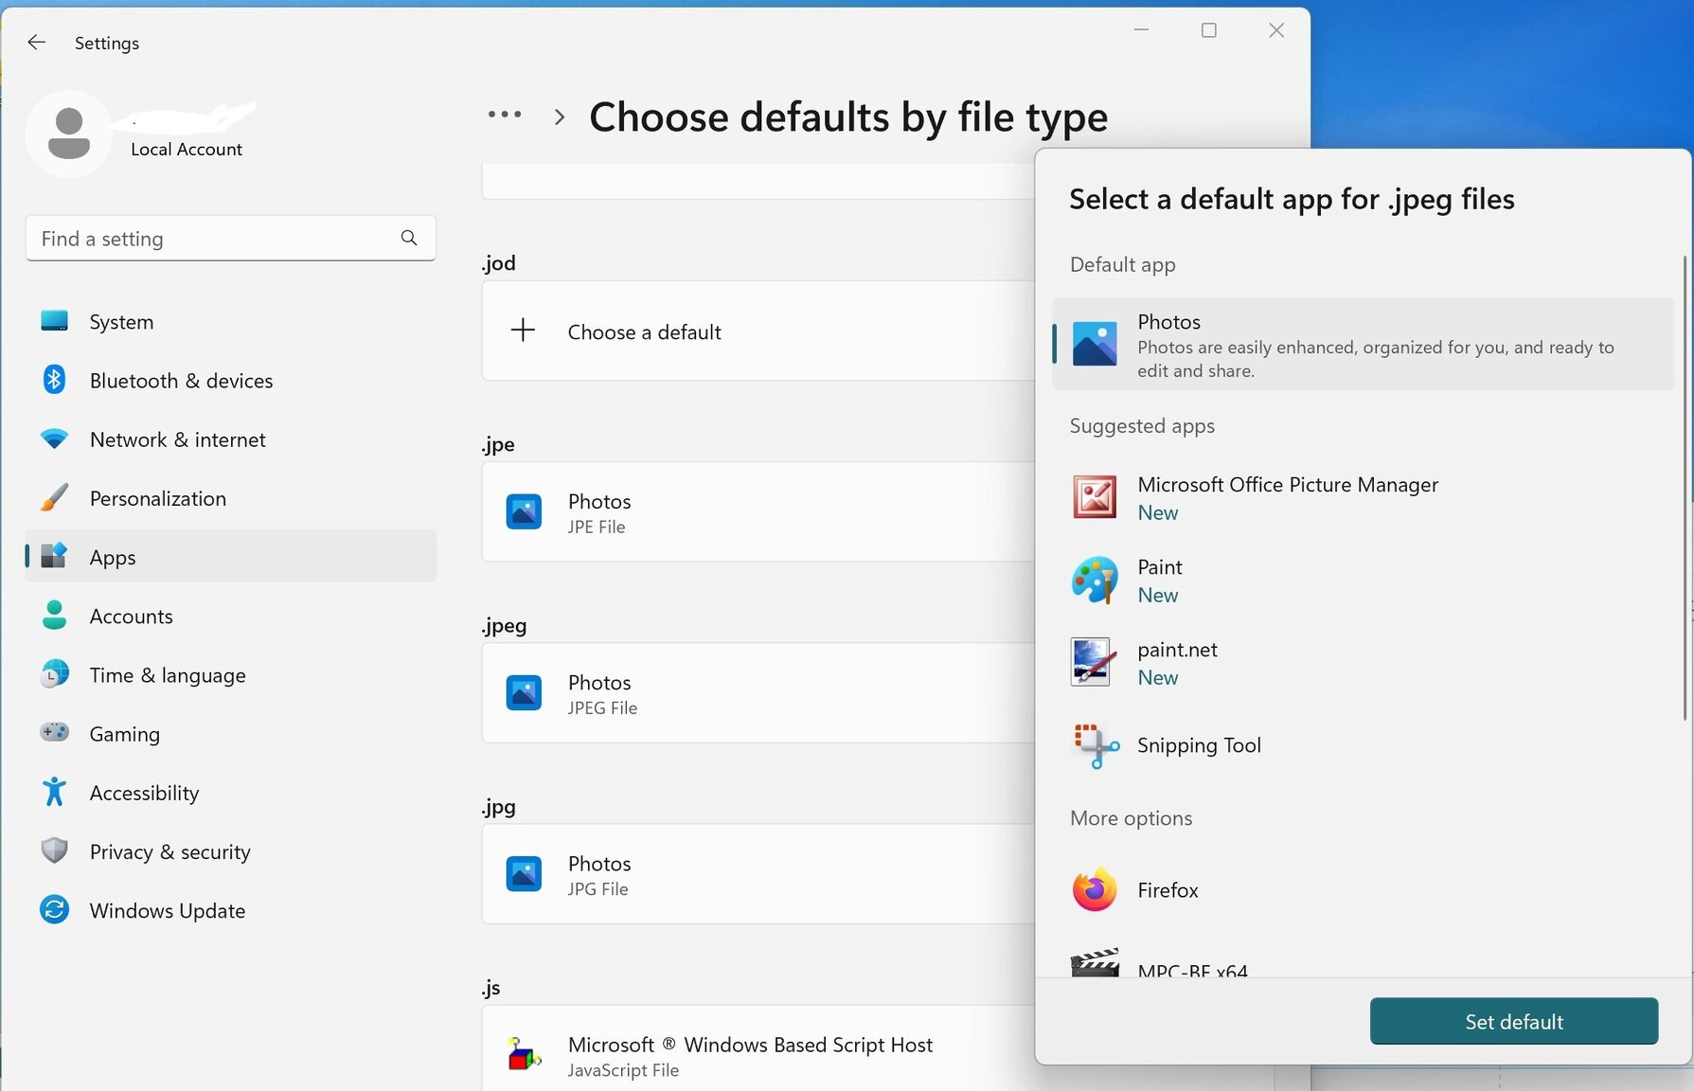Screen dimensions: 1694x1091
Task: Open System settings icon
Action: click(x=55, y=321)
